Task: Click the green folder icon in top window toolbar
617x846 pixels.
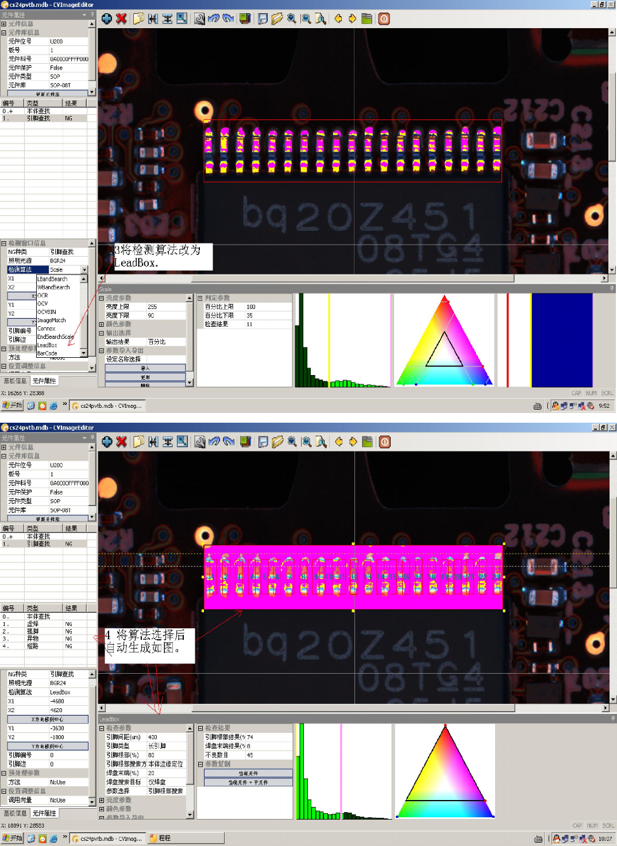Action: 367,18
